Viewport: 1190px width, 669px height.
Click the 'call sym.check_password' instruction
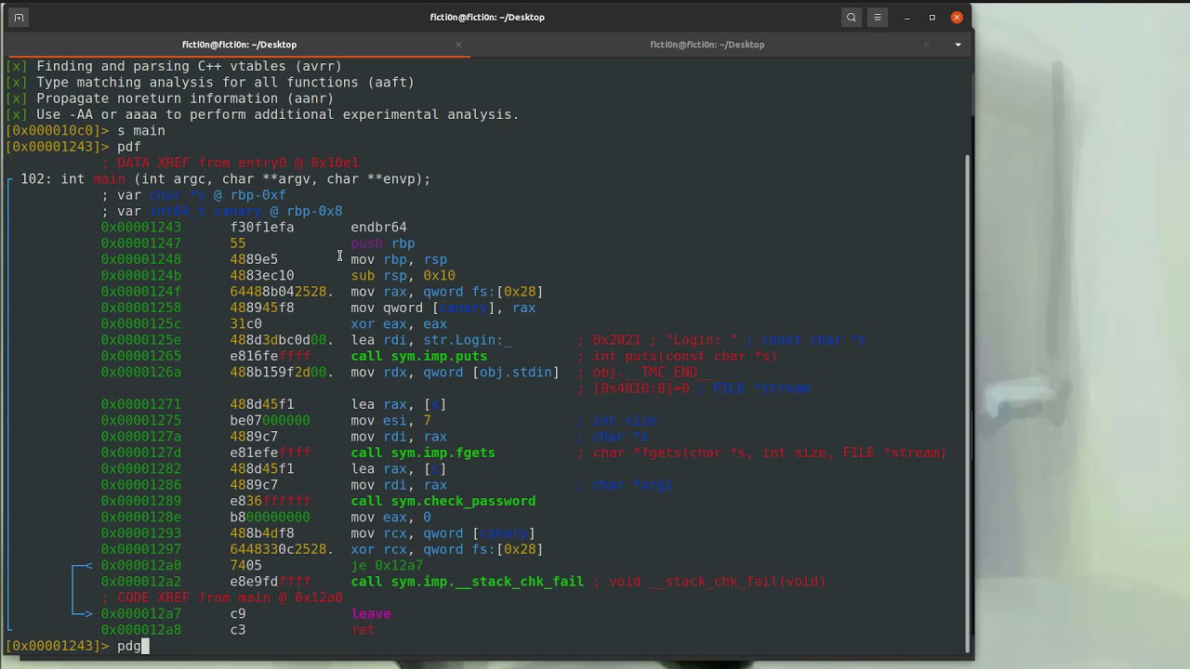pyautogui.click(x=443, y=501)
